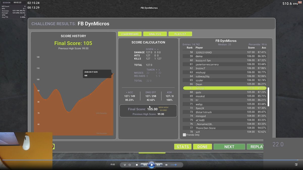The width and height of the screenshot is (303, 170).
Task: Click the New High Score label
Action: 163,109
